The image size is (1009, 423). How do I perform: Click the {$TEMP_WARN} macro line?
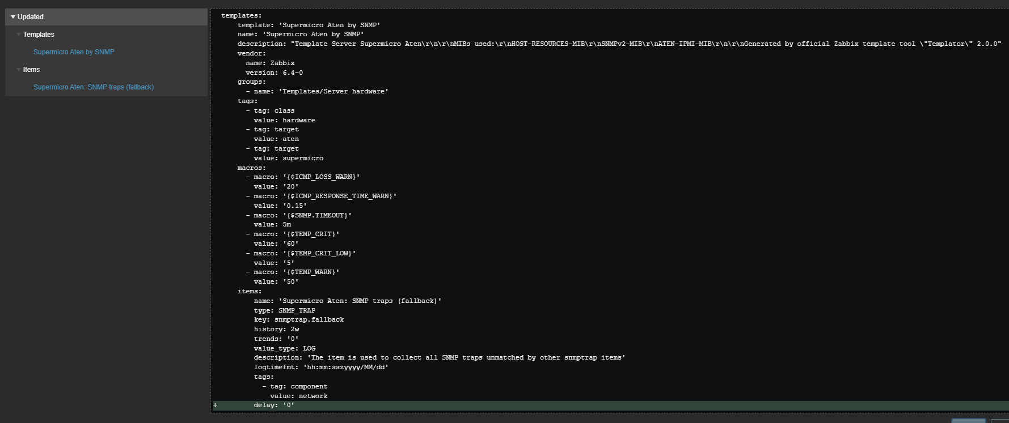coord(293,272)
